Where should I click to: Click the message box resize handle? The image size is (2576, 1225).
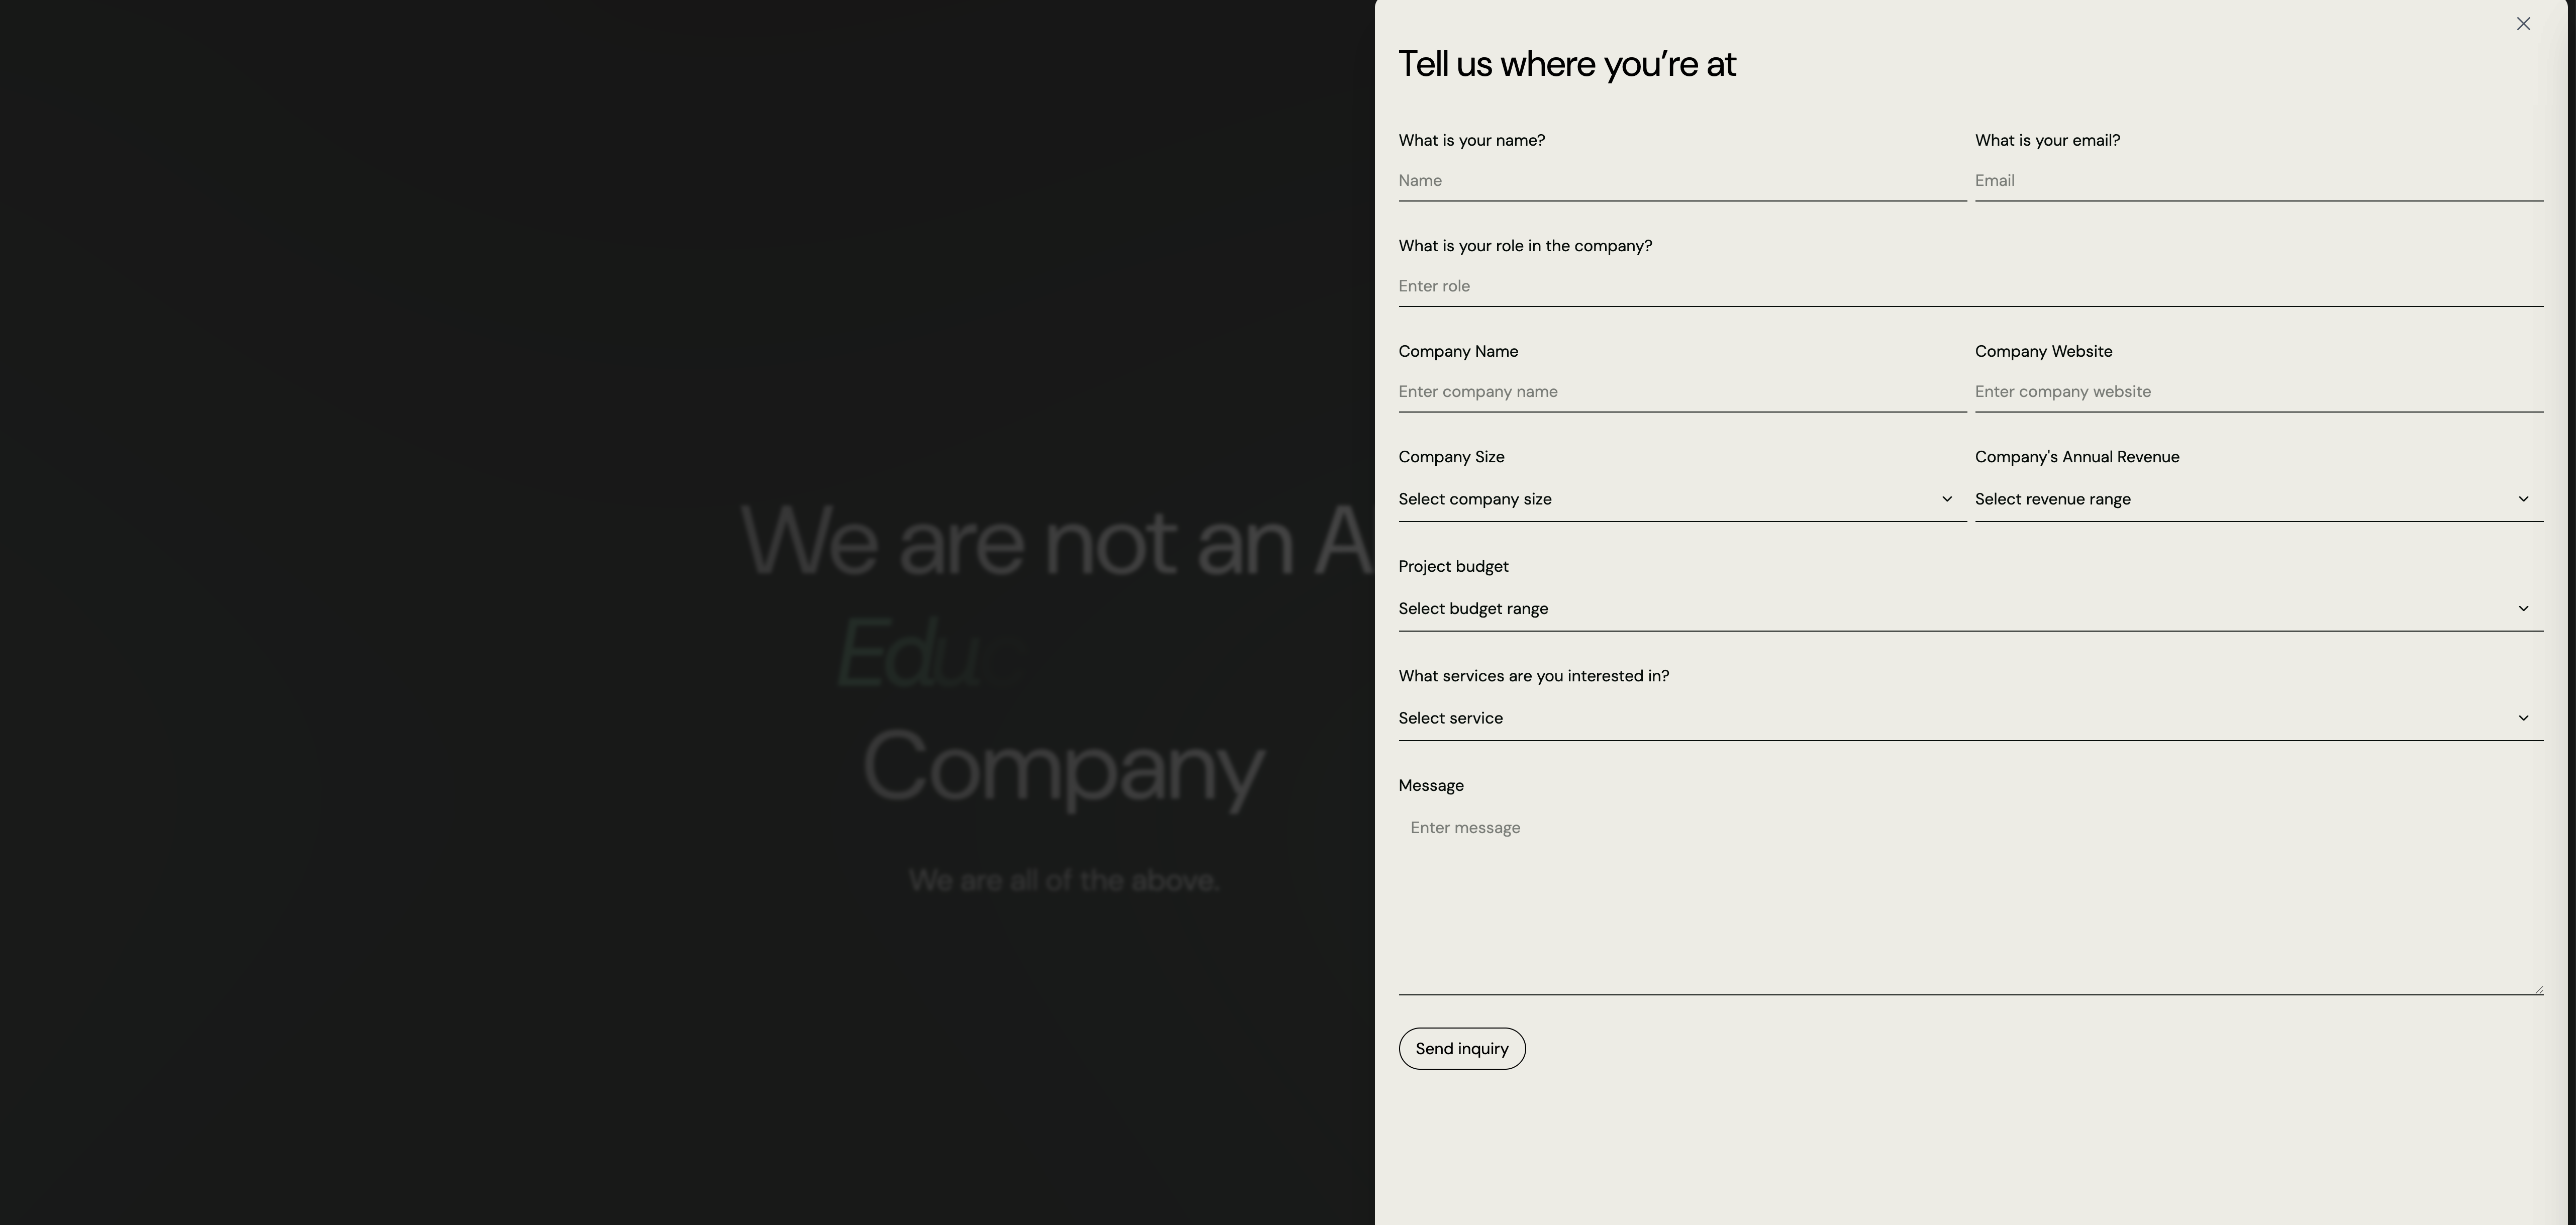click(2538, 990)
